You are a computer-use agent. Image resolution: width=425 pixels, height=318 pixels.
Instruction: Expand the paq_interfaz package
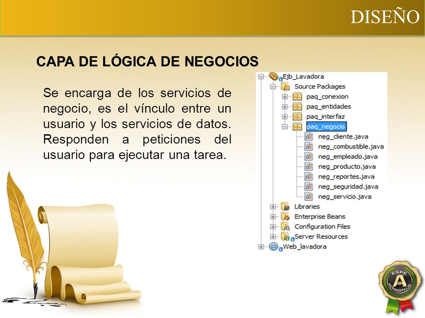pyautogui.click(x=285, y=117)
